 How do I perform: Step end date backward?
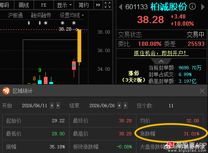tap(119, 106)
